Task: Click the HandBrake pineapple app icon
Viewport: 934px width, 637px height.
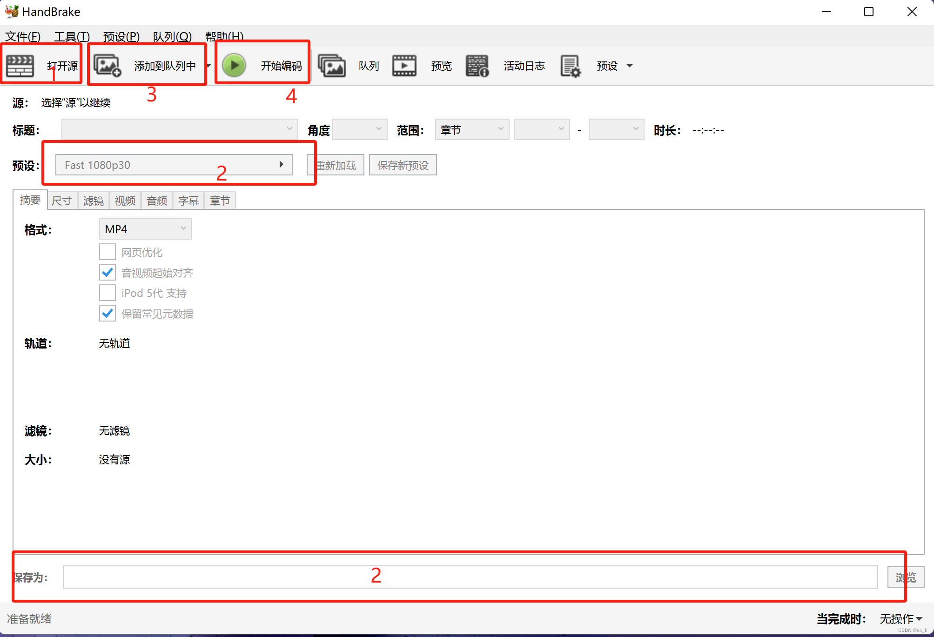Action: click(x=12, y=11)
